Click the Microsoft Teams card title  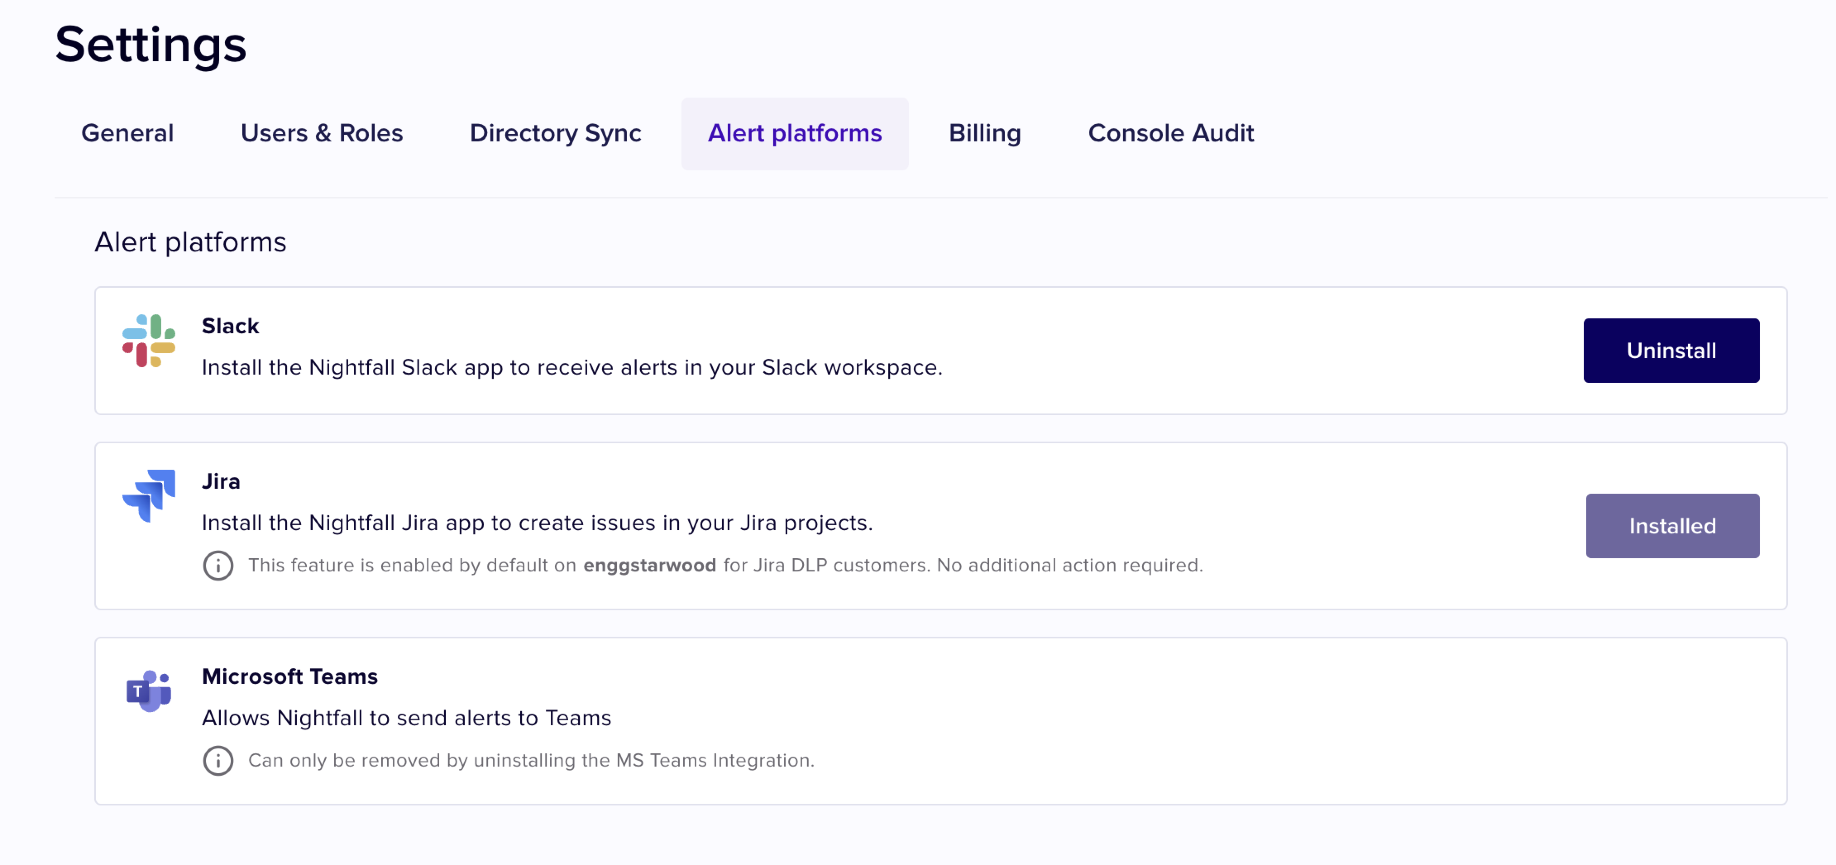(x=289, y=676)
